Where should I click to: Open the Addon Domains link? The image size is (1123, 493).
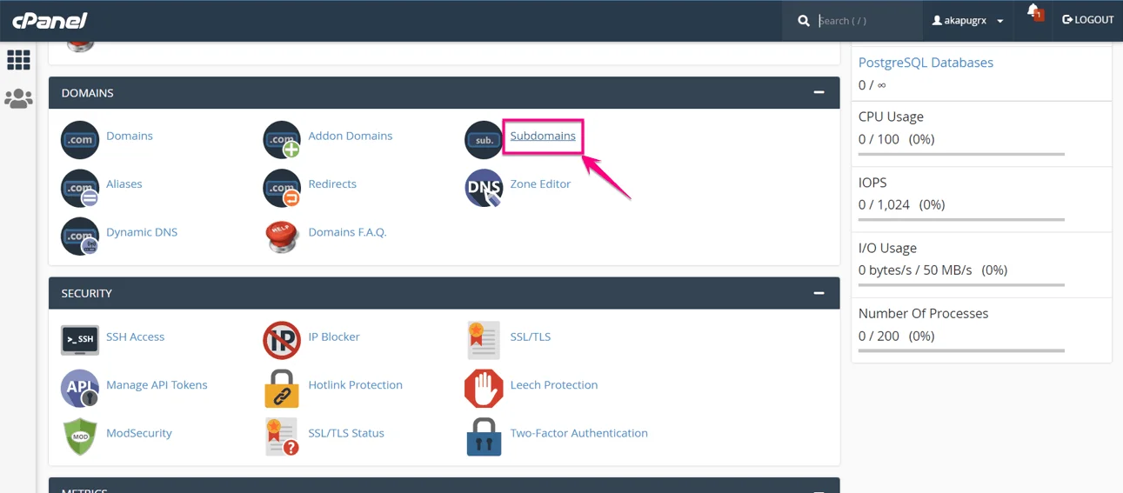tap(351, 136)
